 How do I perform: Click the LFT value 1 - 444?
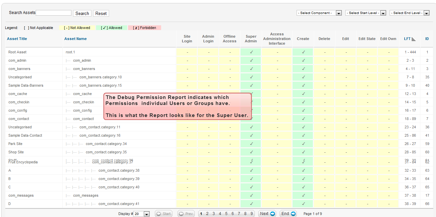pos(410,52)
